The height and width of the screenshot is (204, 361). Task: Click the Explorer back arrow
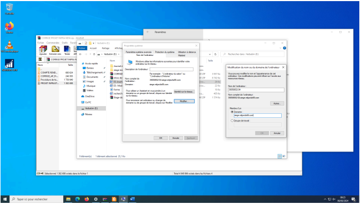click(x=80, y=54)
